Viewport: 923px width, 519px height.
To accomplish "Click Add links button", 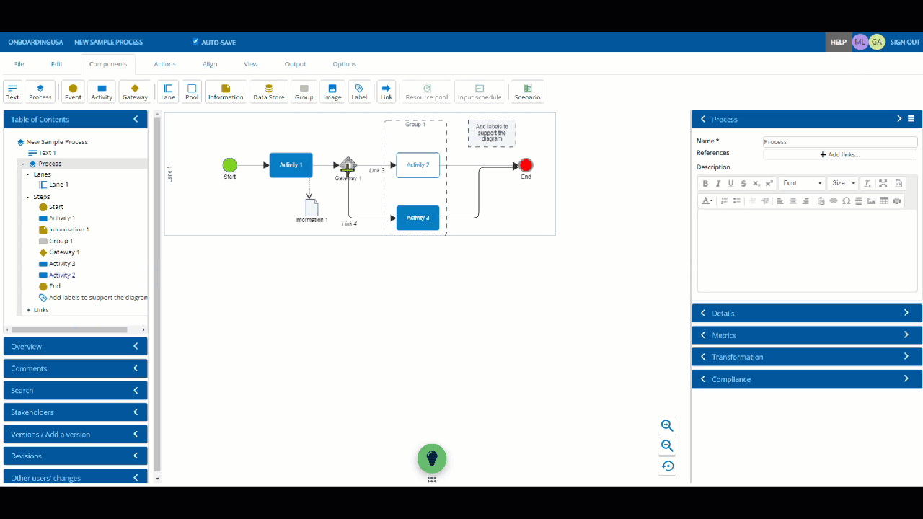I will pos(840,154).
